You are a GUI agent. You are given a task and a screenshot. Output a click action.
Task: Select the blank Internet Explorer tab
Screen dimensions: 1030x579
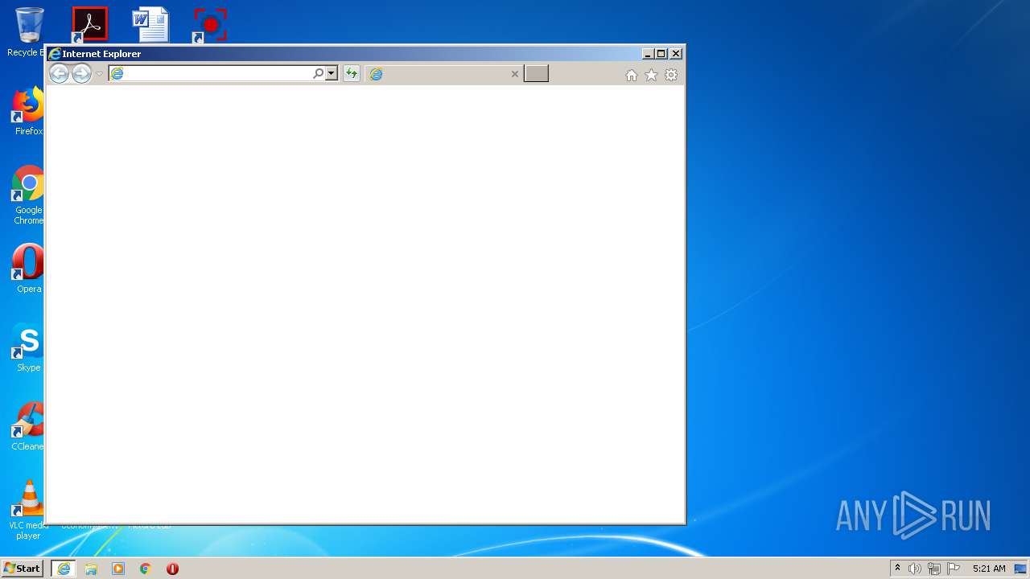tap(444, 74)
